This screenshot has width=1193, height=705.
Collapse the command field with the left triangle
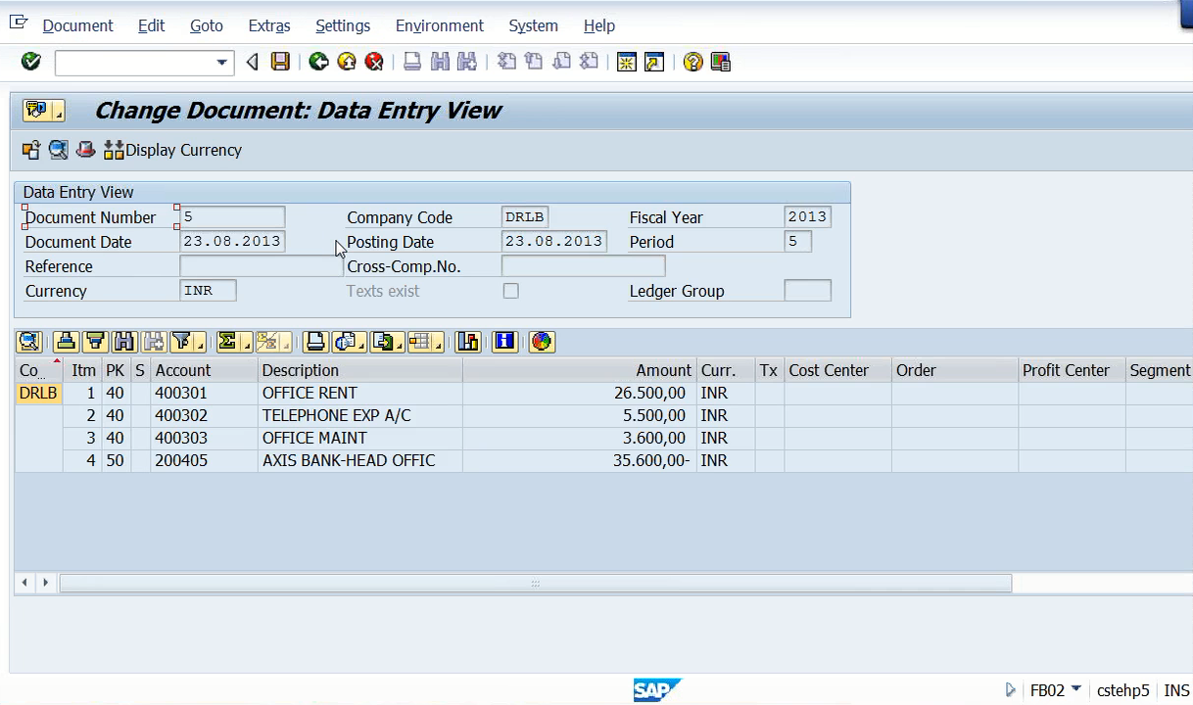[253, 62]
